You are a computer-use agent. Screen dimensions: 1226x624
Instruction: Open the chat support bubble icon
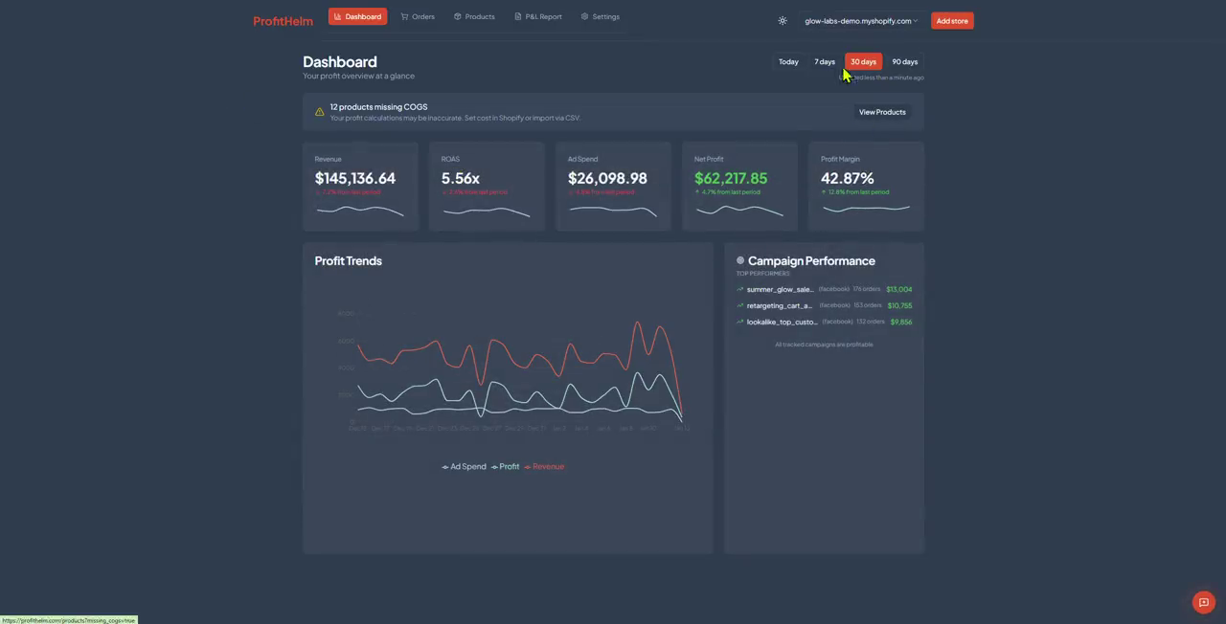(x=1204, y=602)
